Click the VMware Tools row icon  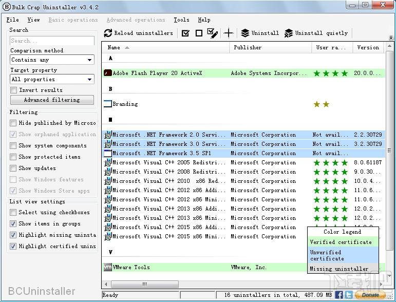point(108,267)
